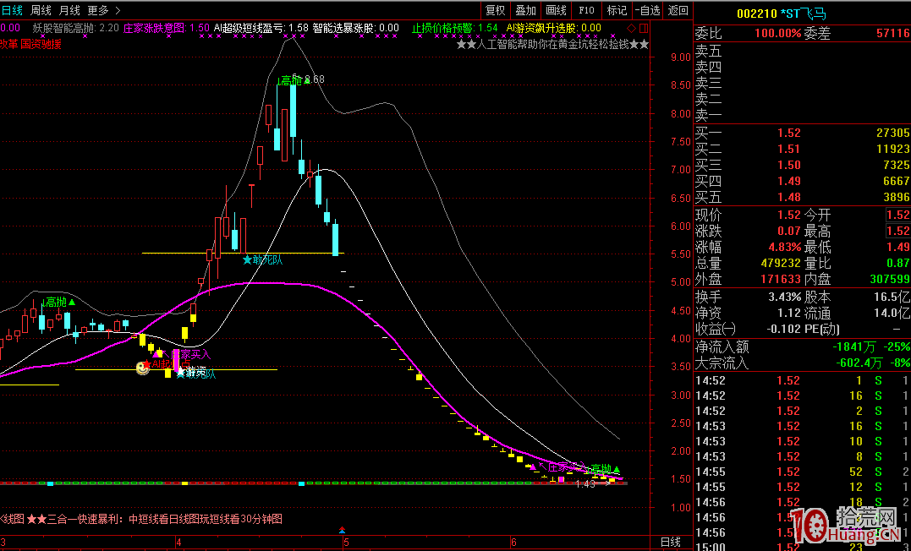Screen dimensions: 911x551
Task: Click the 总量 479232 value
Action: point(781,263)
